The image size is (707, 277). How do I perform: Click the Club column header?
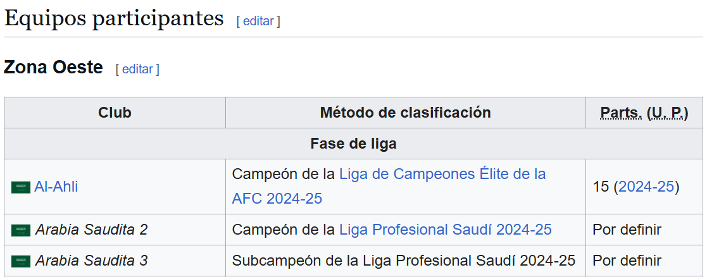(115, 113)
